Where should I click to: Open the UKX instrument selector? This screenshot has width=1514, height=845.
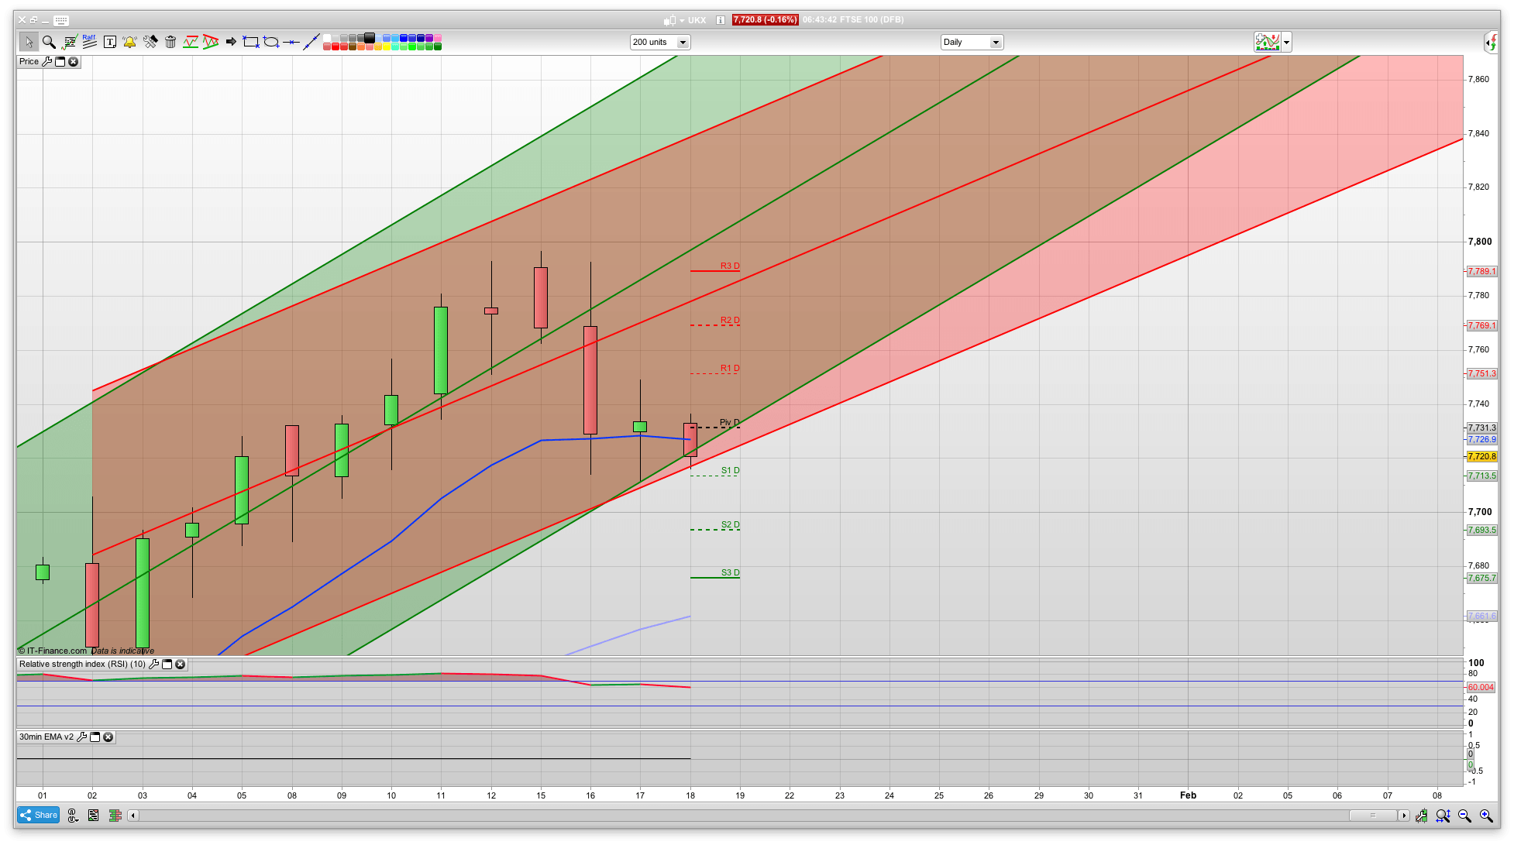coord(696,20)
